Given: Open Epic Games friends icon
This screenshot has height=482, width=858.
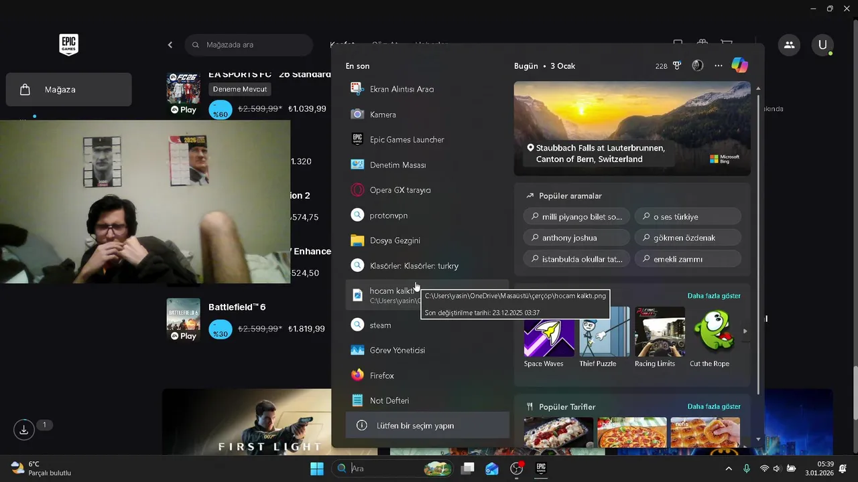Looking at the screenshot, I should (789, 45).
